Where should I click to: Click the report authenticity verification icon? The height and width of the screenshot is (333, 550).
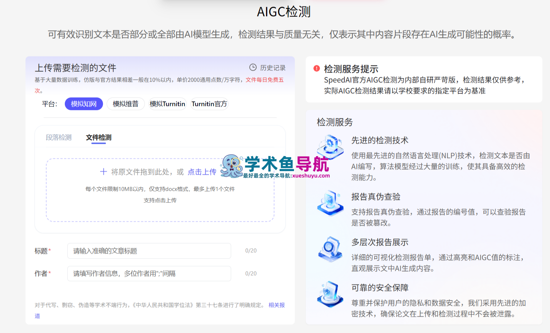[x=330, y=202]
